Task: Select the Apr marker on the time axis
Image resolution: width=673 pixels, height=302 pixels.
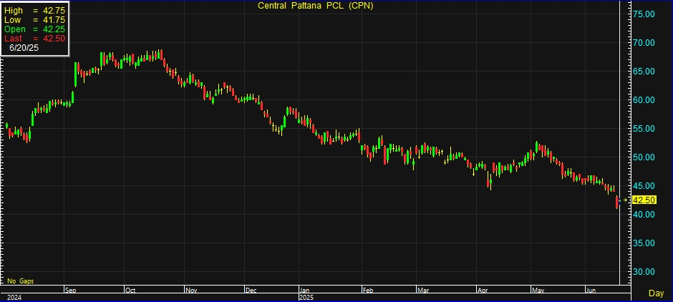Action: click(482, 291)
